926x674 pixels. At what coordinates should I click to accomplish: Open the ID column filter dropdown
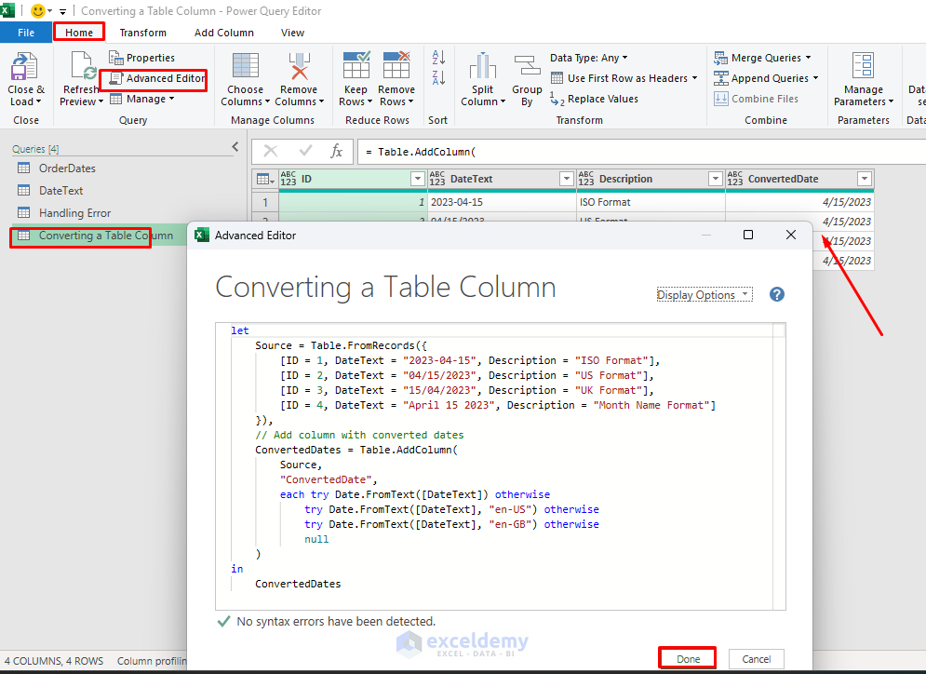pyautogui.click(x=418, y=179)
